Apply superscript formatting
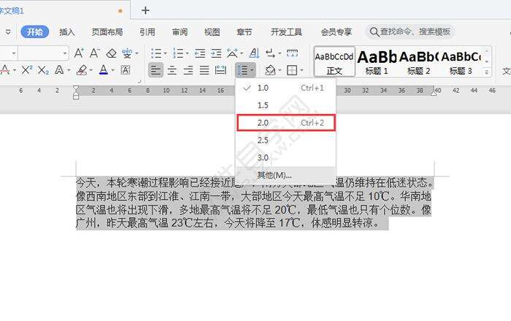This screenshot has height=321, width=511. pos(27,70)
